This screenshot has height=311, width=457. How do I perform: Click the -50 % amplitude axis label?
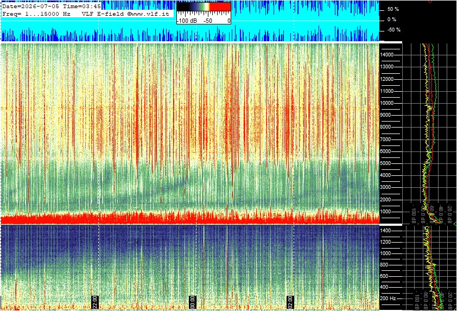point(393,30)
